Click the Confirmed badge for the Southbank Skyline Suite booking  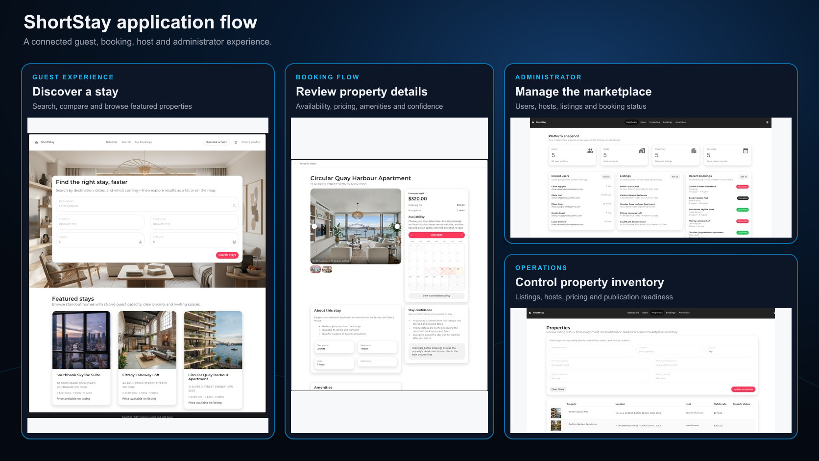point(743,210)
